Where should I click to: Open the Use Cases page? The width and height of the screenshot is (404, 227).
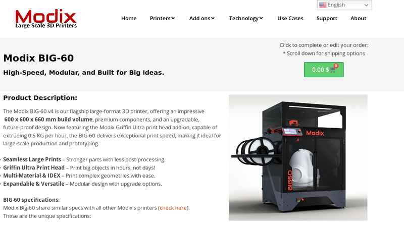point(290,18)
